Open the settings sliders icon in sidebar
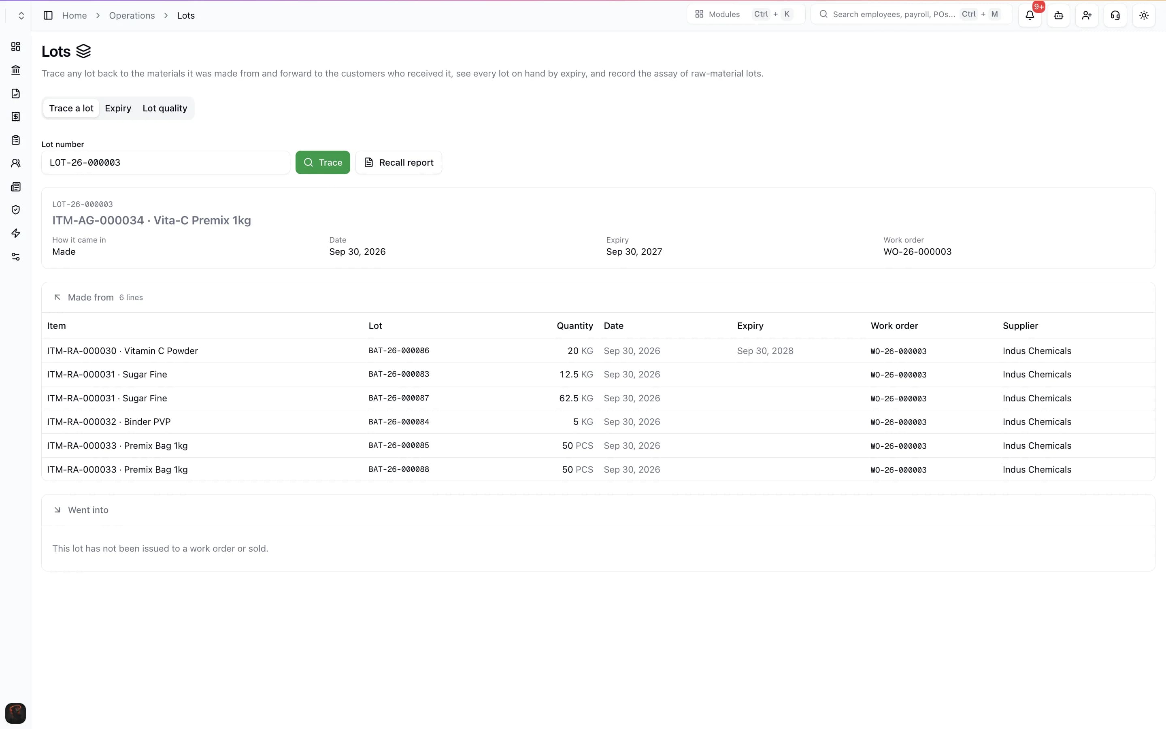Screen dimensions: 1166x729 [15, 256]
